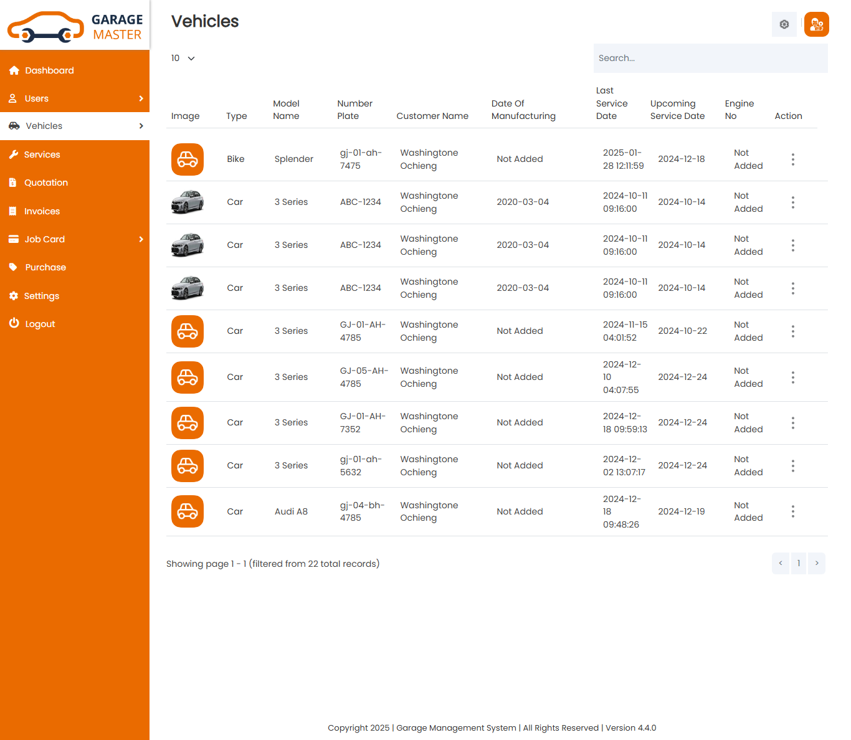Click the Settings gear icon in top bar
The width and height of the screenshot is (851, 740).
click(x=784, y=24)
